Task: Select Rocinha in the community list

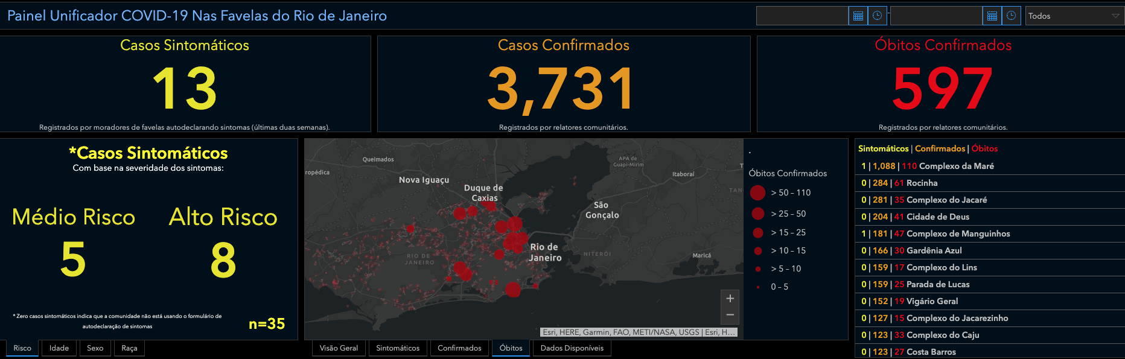Action: [x=922, y=183]
